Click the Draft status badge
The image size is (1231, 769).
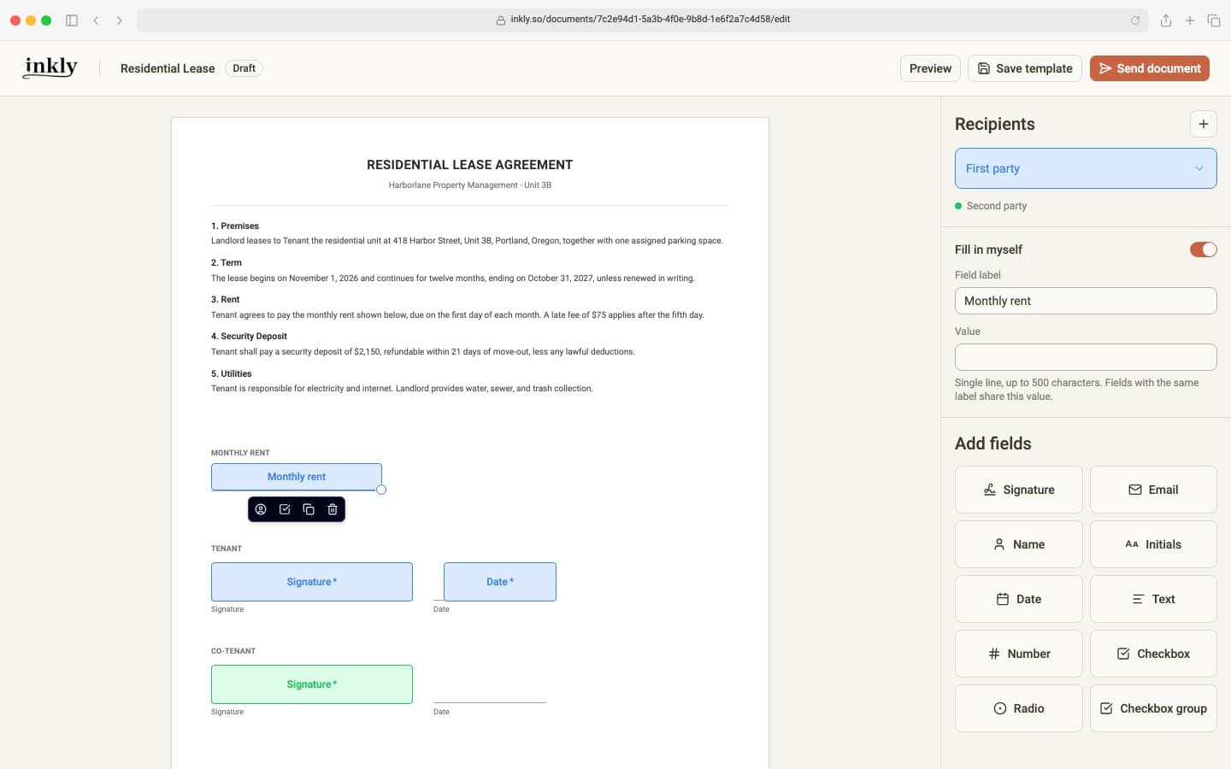point(244,68)
